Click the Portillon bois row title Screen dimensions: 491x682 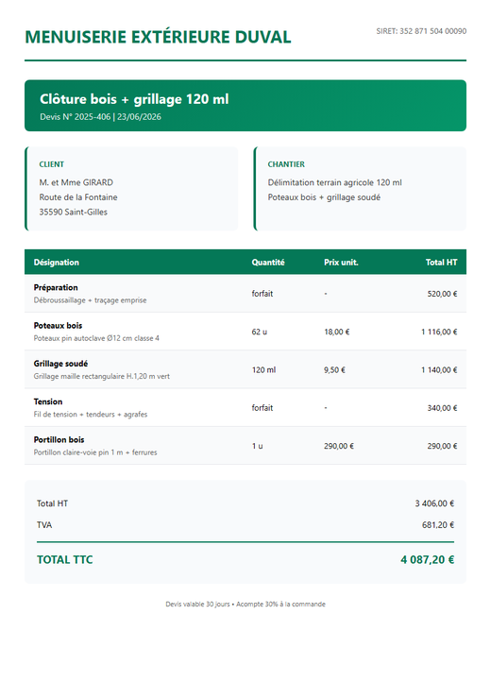[x=59, y=440]
